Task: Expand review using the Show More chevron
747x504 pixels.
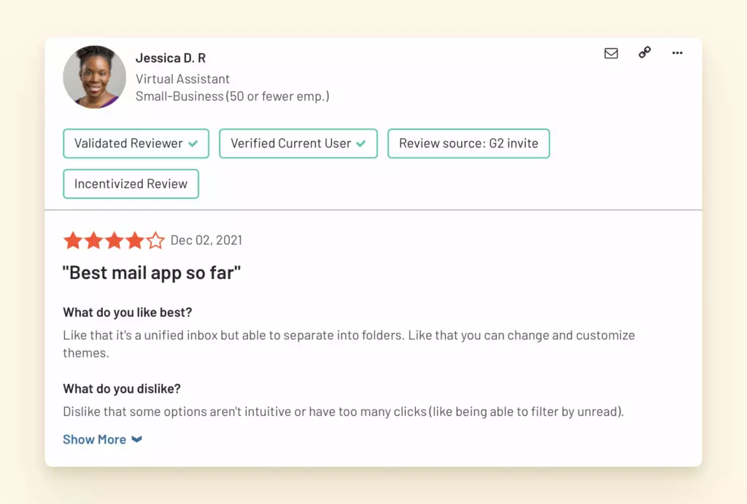Action: click(x=136, y=439)
